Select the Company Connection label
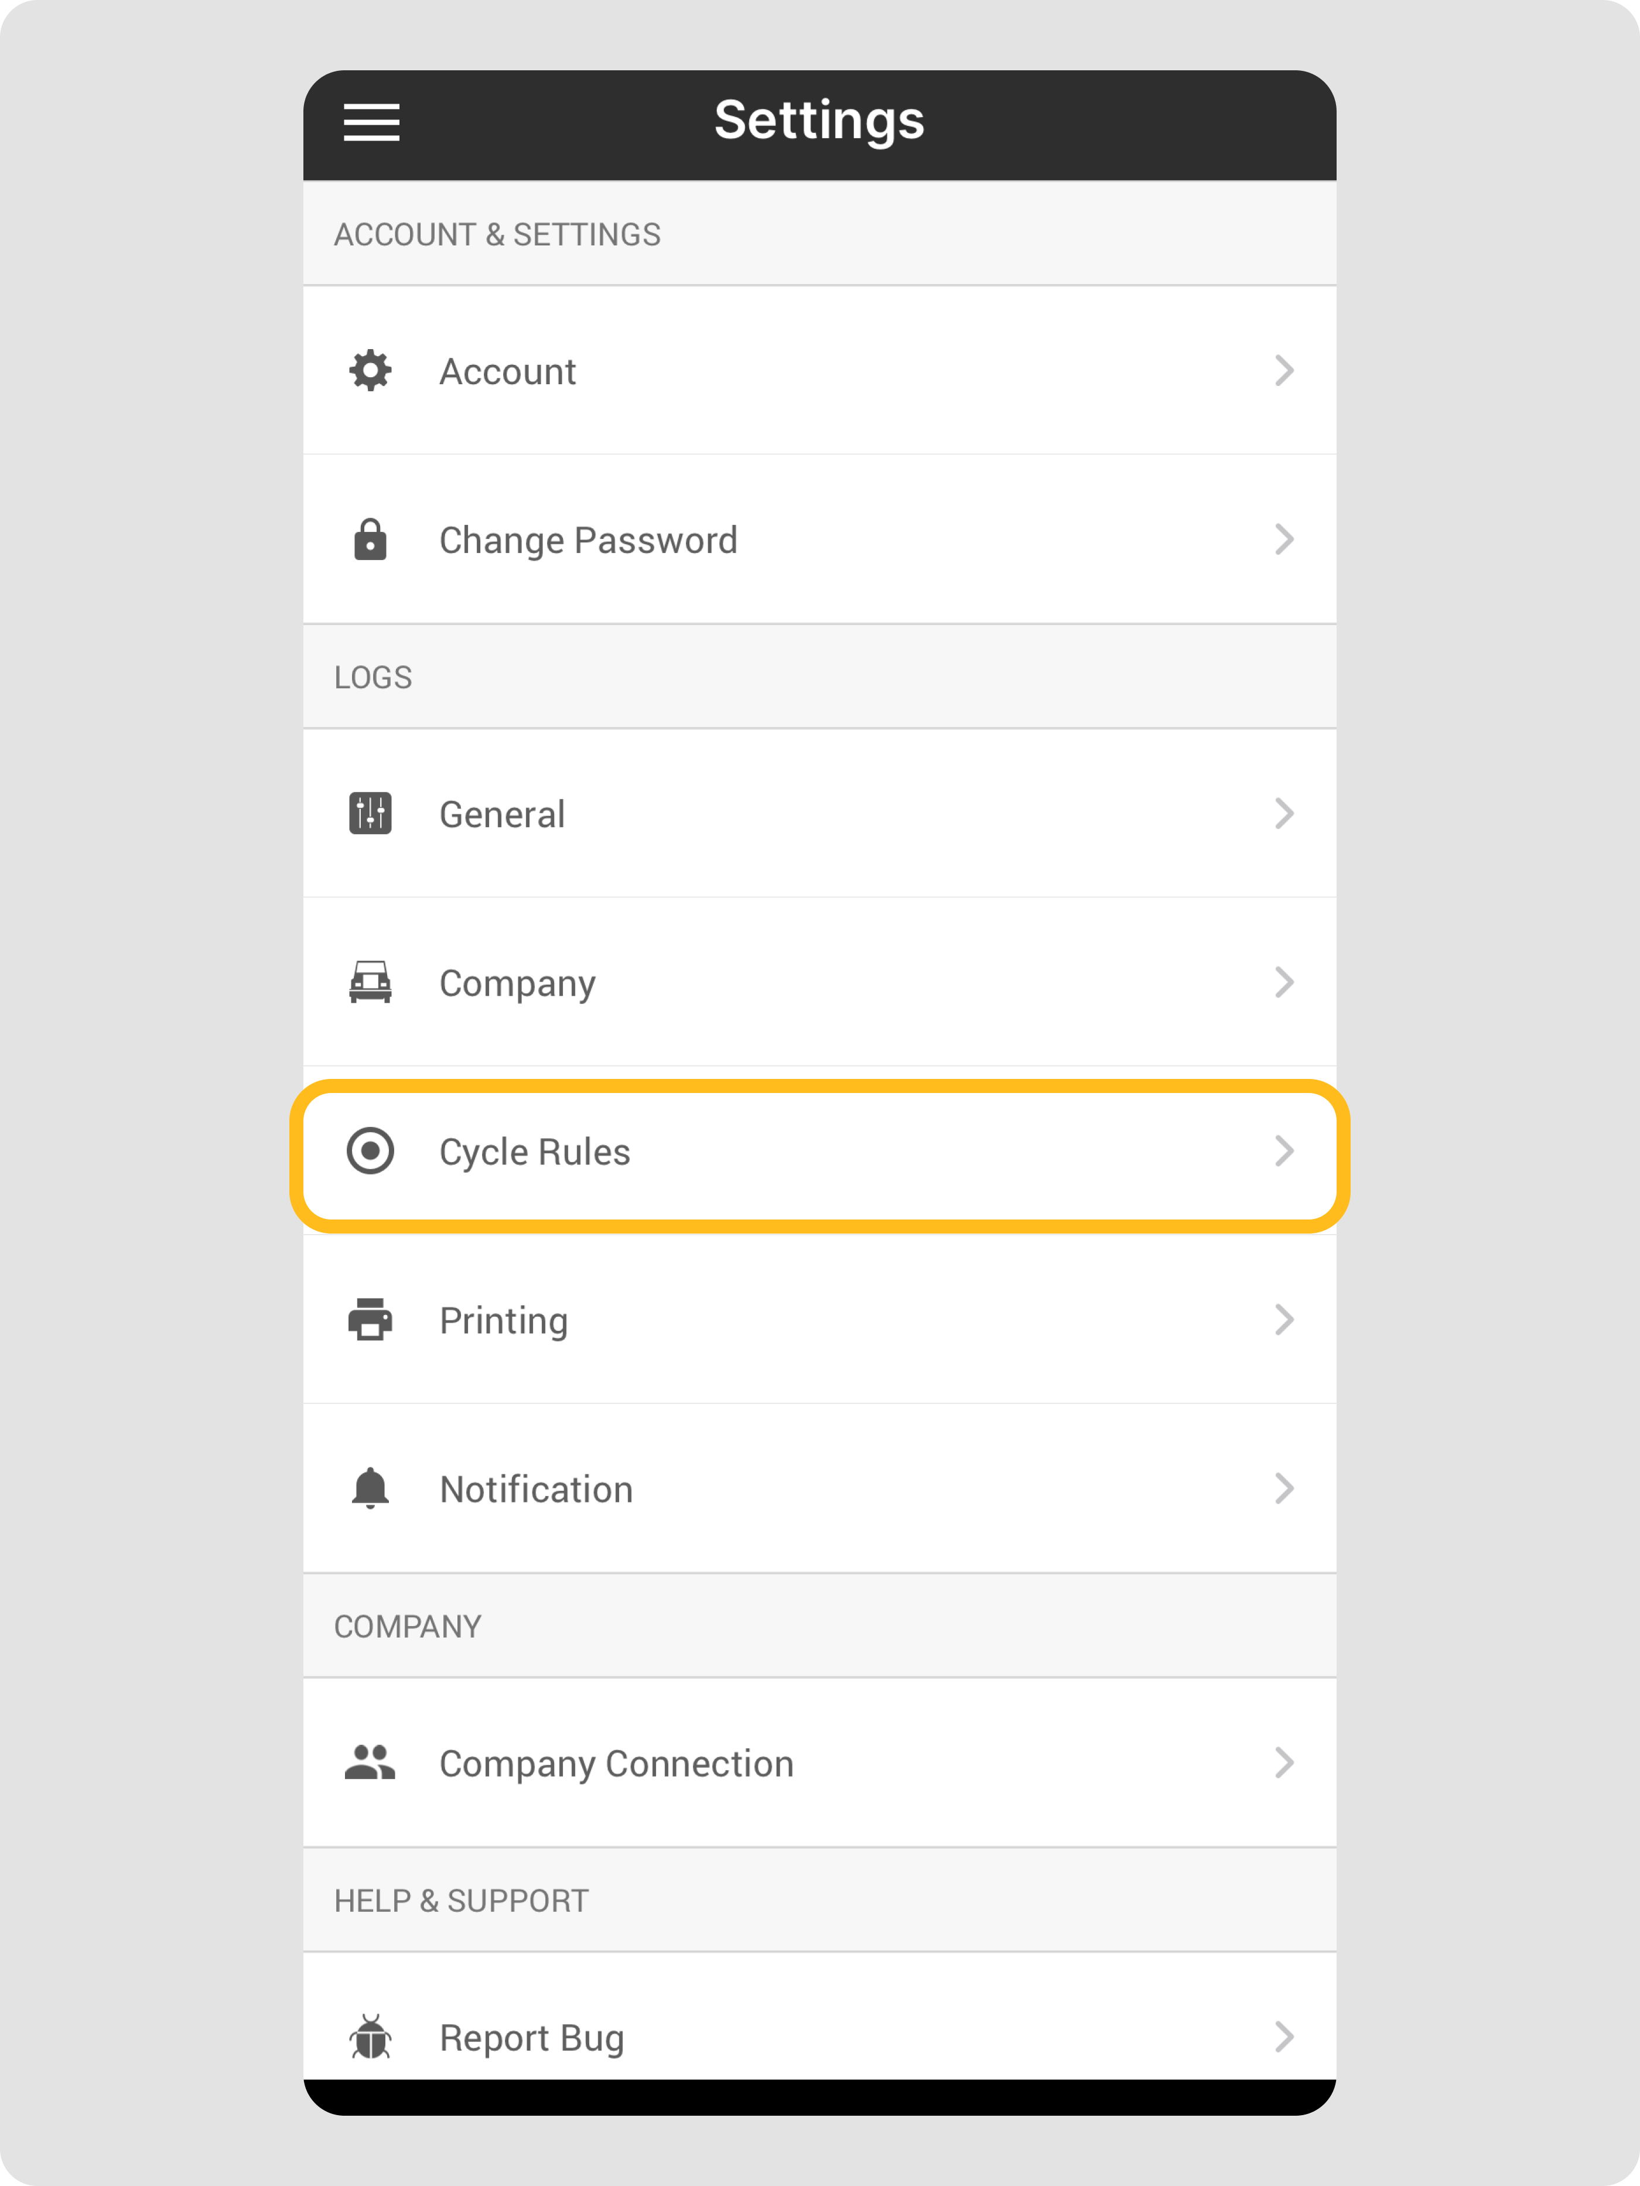The height and width of the screenshot is (2186, 1640). click(x=617, y=1764)
